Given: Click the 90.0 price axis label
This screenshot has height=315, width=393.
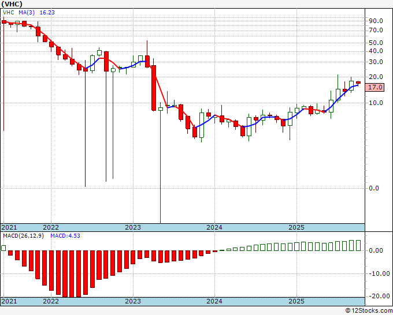Looking at the screenshot, I should pyautogui.click(x=376, y=21).
